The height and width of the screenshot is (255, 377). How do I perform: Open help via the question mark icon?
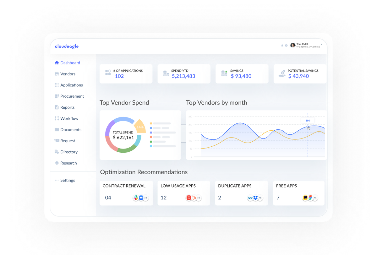(x=286, y=46)
